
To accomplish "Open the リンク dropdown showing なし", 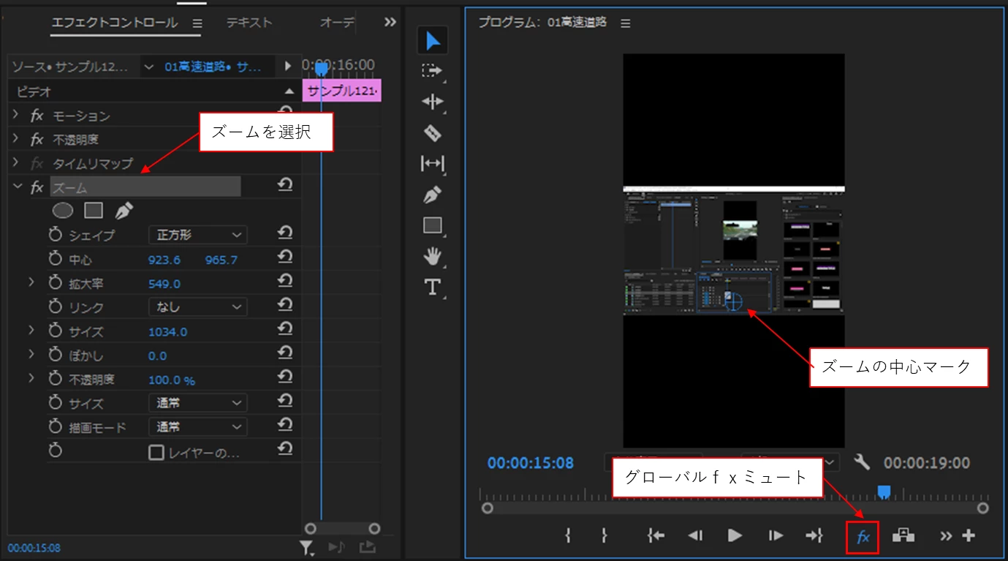I will click(x=197, y=307).
